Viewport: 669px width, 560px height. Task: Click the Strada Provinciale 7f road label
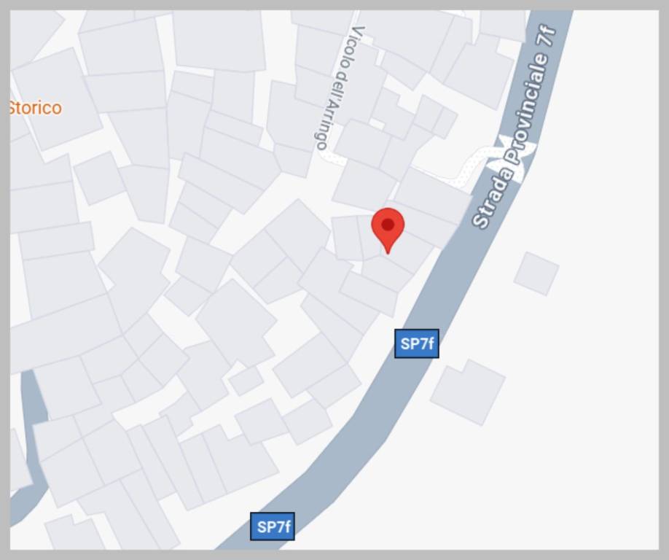coord(515,127)
